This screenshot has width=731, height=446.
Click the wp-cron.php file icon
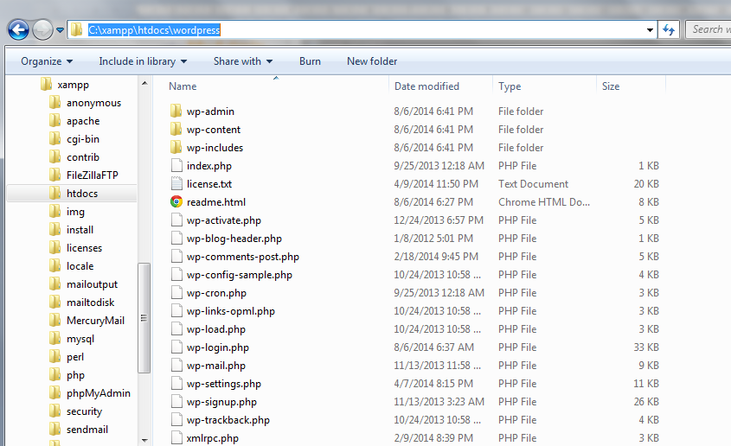pyautogui.click(x=176, y=293)
